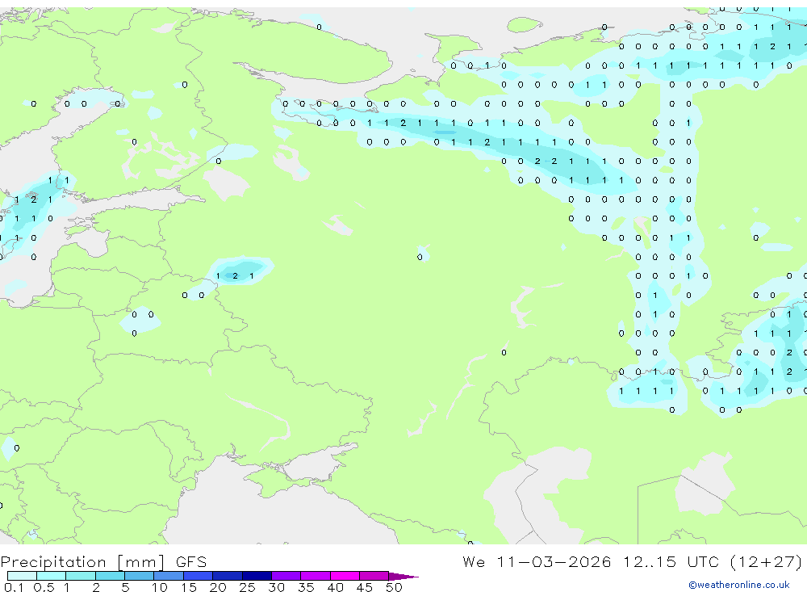This screenshot has width=807, height=592.
Task: Click the 'We' weekday label
Action: click(474, 561)
